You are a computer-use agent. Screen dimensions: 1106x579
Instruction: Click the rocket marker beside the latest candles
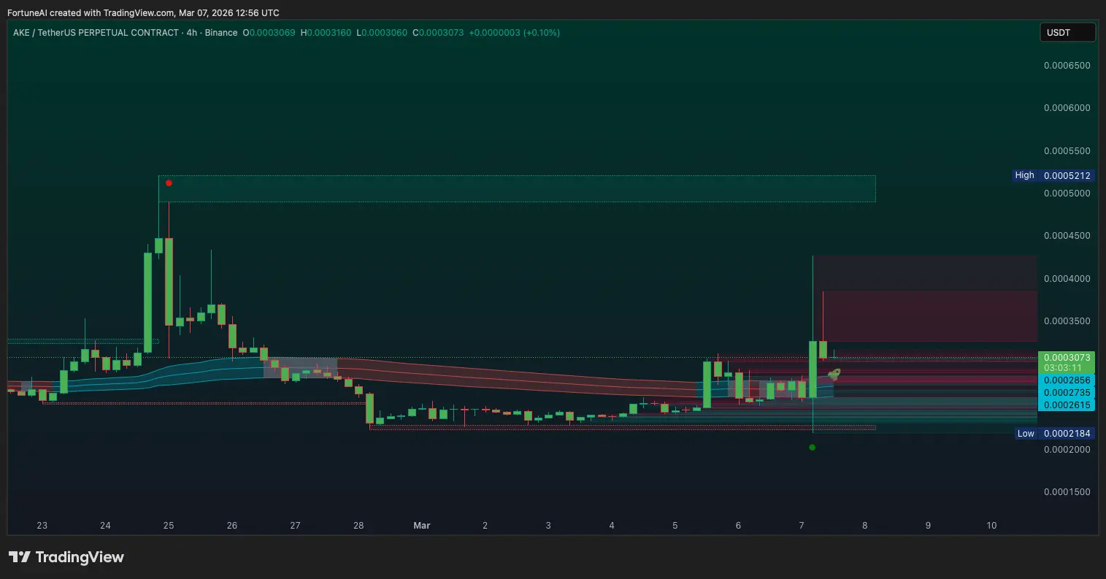coord(834,374)
